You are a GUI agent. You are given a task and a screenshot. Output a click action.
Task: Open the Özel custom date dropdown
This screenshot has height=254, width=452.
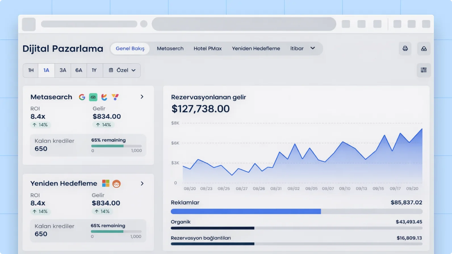point(122,70)
